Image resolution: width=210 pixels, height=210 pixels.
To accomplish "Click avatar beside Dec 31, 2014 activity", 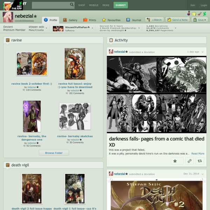I will tap(111, 174).
